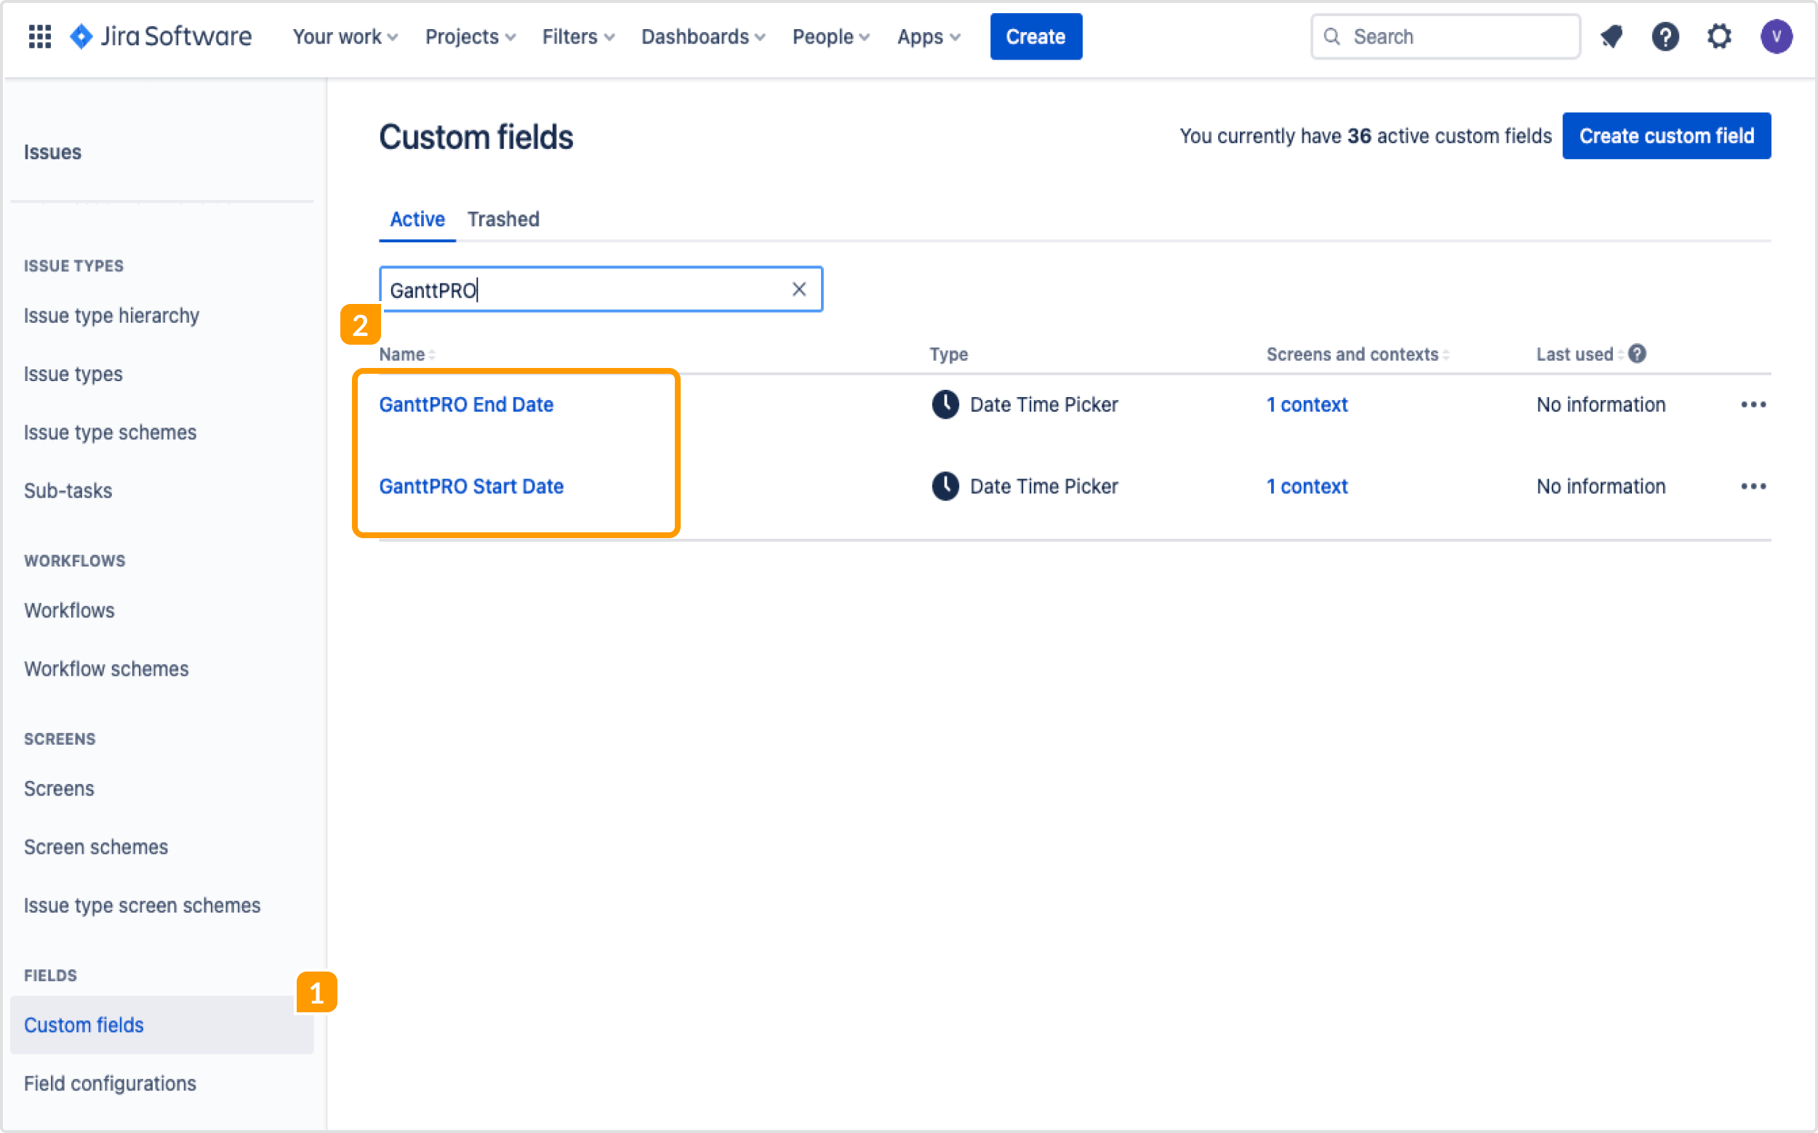Switch to the Active tab
Viewport: 1818px width, 1133px height.
(x=417, y=219)
